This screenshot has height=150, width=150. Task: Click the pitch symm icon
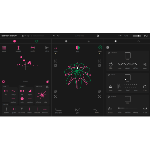(x=6, y=109)
